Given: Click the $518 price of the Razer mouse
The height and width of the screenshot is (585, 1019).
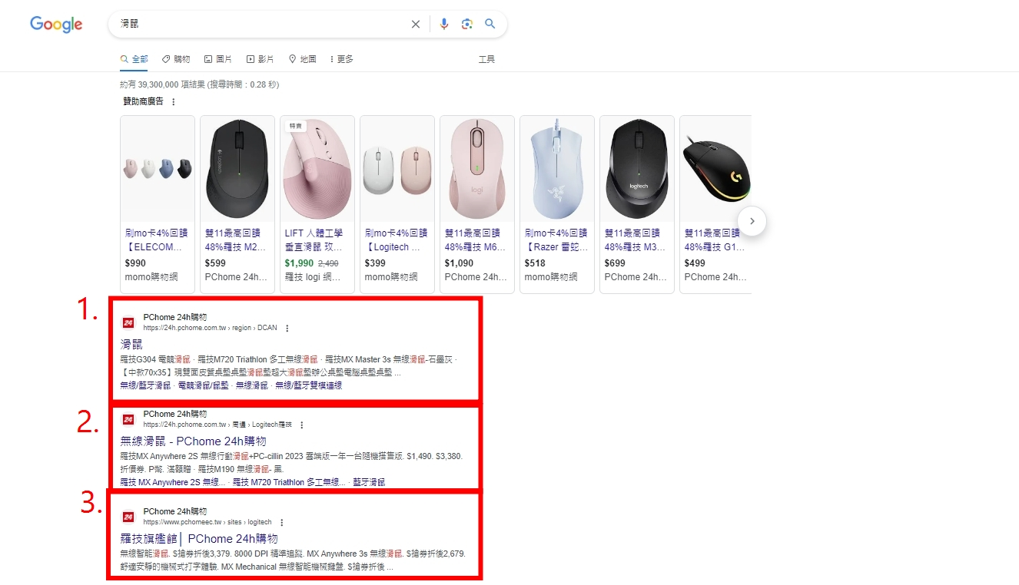Looking at the screenshot, I should pos(535,263).
